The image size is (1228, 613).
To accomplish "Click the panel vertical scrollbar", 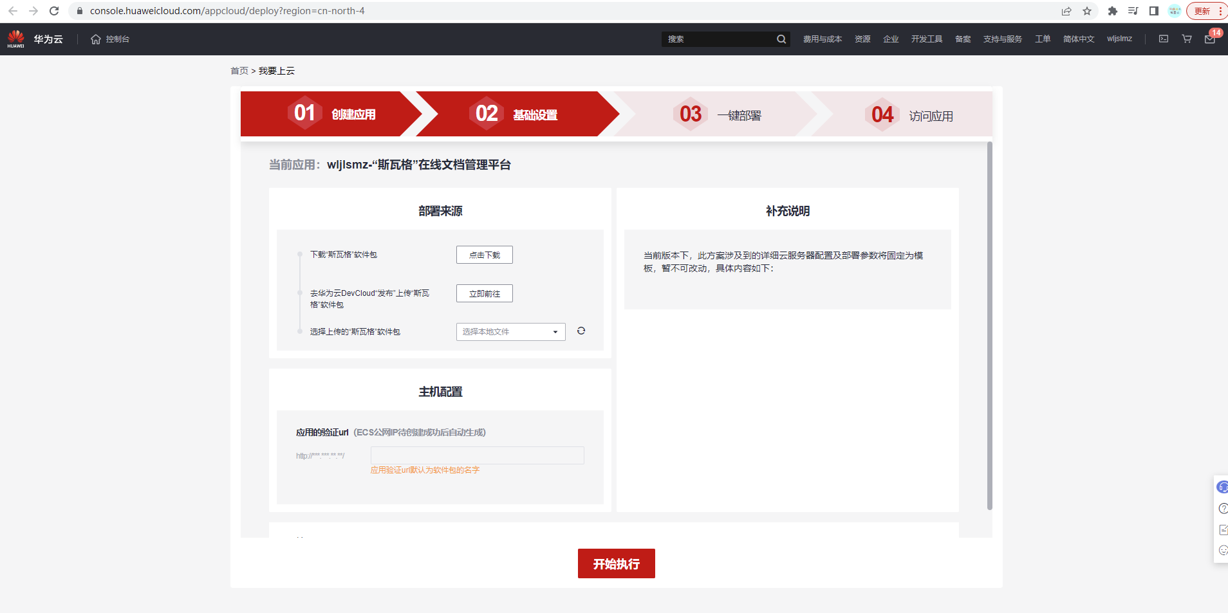I will 990,325.
